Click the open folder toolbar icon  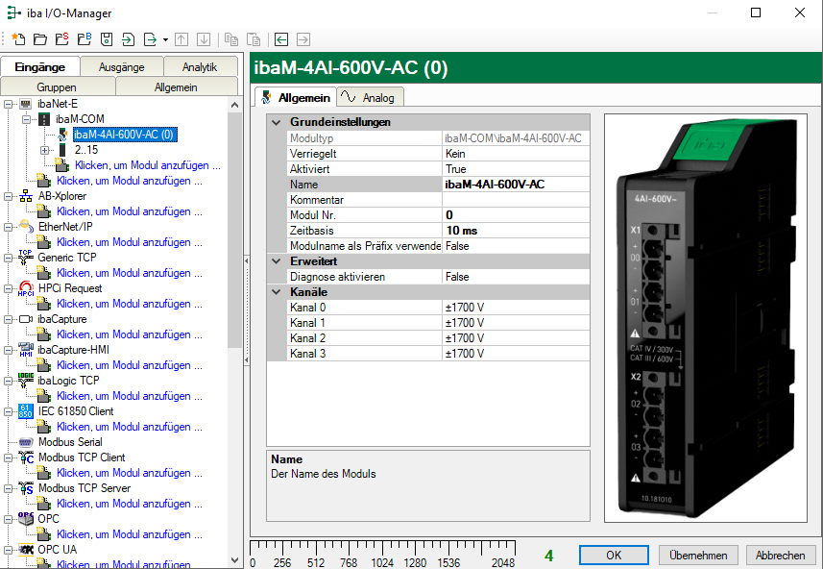[x=39, y=39]
